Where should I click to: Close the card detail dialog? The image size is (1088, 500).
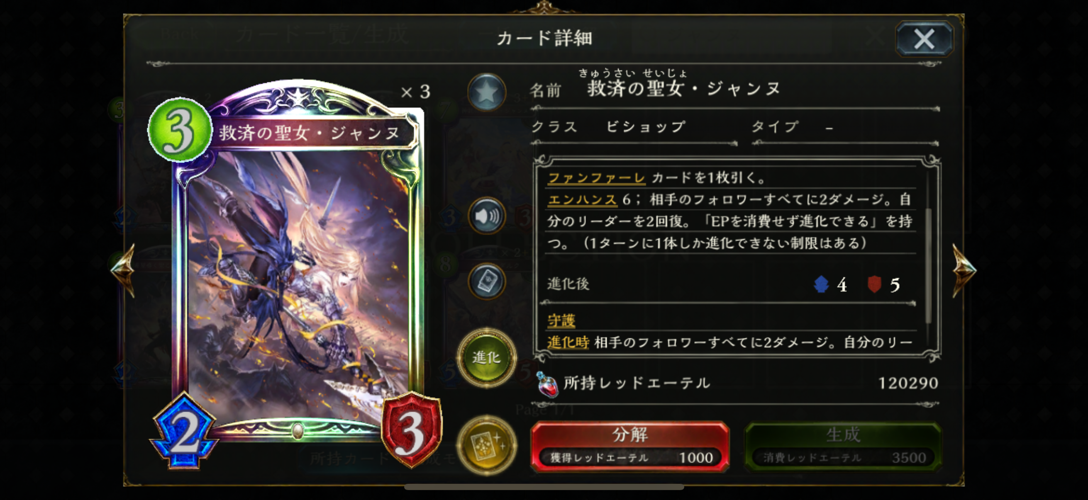[x=924, y=39]
